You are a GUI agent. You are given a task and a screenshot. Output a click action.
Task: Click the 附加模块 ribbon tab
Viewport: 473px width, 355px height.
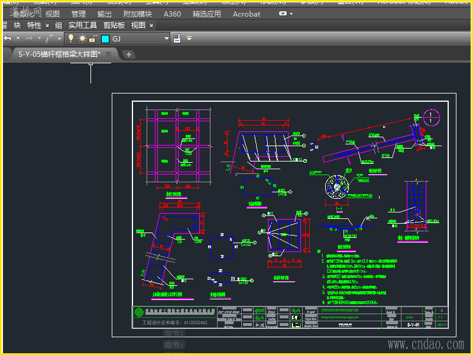click(137, 14)
